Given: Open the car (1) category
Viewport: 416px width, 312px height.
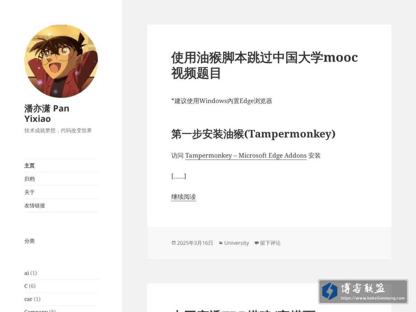Looking at the screenshot, I should tap(28, 299).
